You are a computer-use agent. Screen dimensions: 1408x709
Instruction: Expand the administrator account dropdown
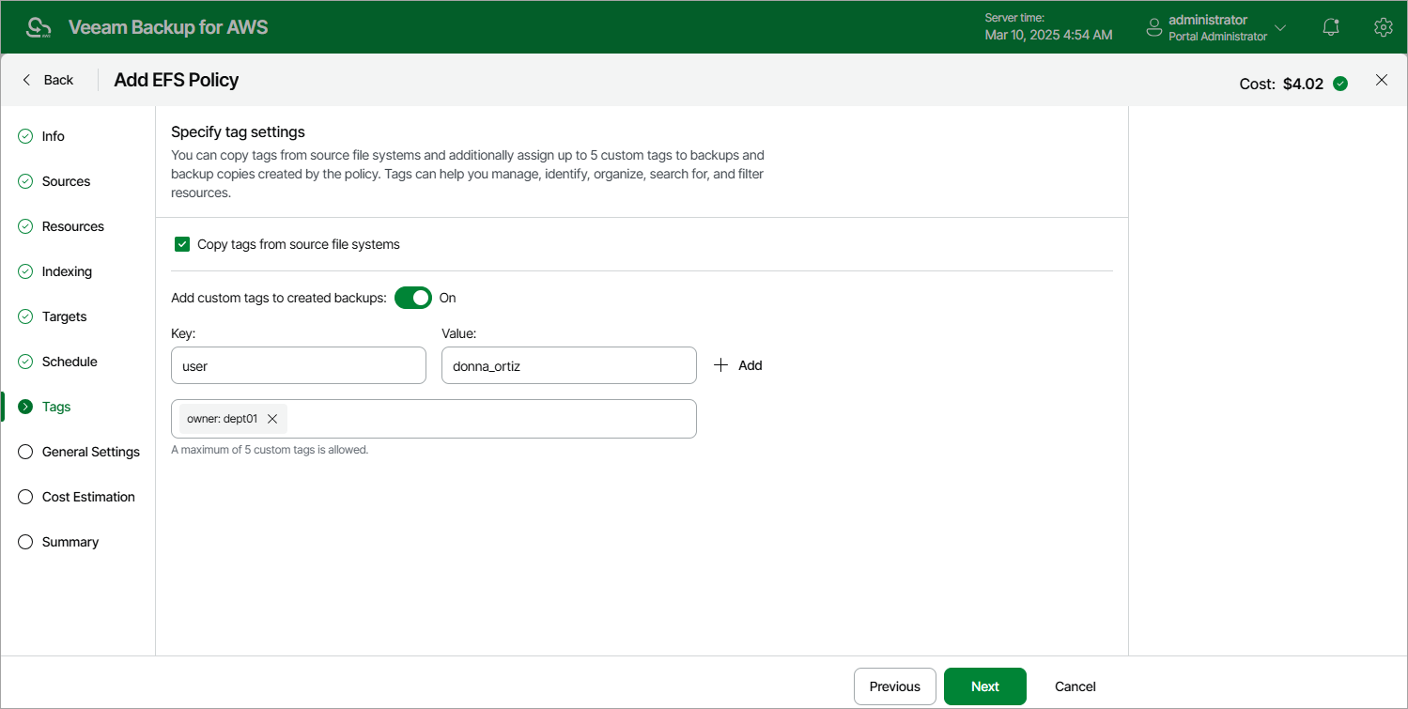(x=1280, y=26)
